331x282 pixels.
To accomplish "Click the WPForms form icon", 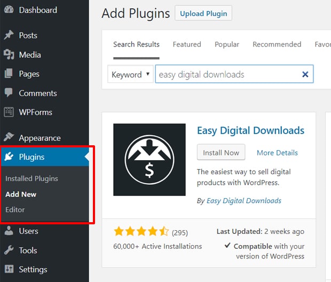I will pyautogui.click(x=9, y=112).
